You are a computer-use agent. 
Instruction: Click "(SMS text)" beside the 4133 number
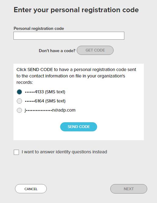[55, 92]
